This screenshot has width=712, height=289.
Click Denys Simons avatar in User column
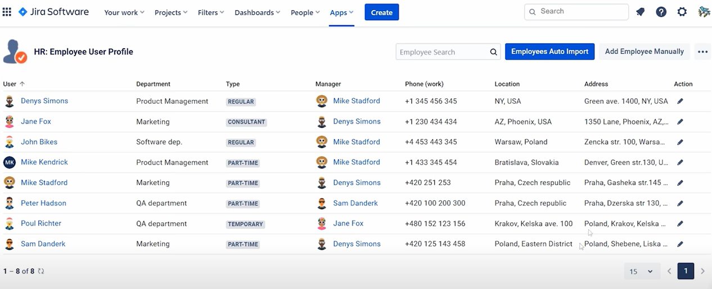tap(10, 101)
